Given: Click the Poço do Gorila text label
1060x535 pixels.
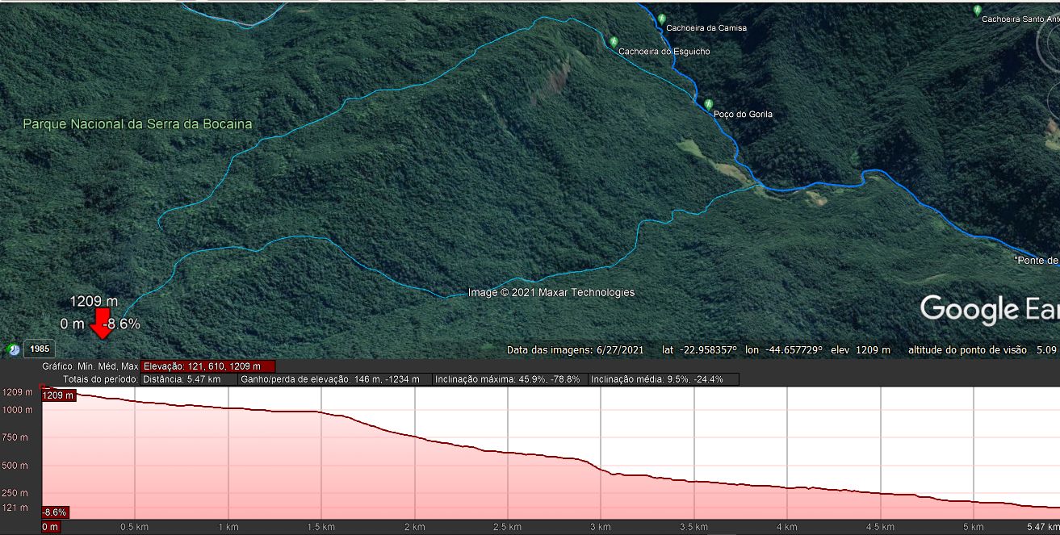Looking at the screenshot, I should click(743, 115).
